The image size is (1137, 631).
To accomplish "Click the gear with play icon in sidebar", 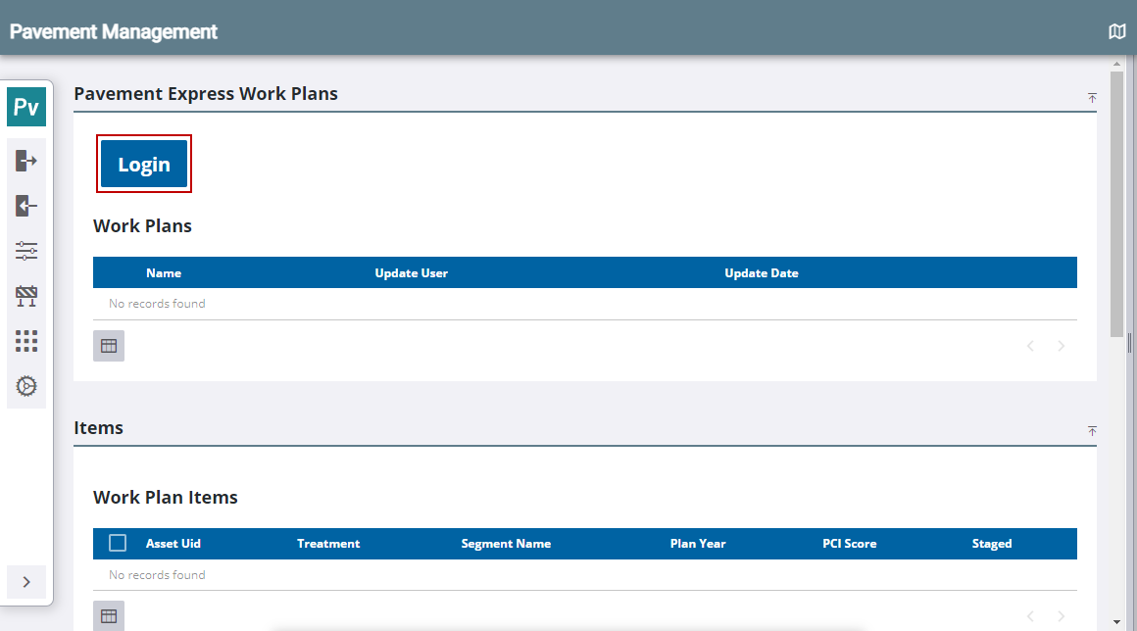I will pyautogui.click(x=26, y=386).
